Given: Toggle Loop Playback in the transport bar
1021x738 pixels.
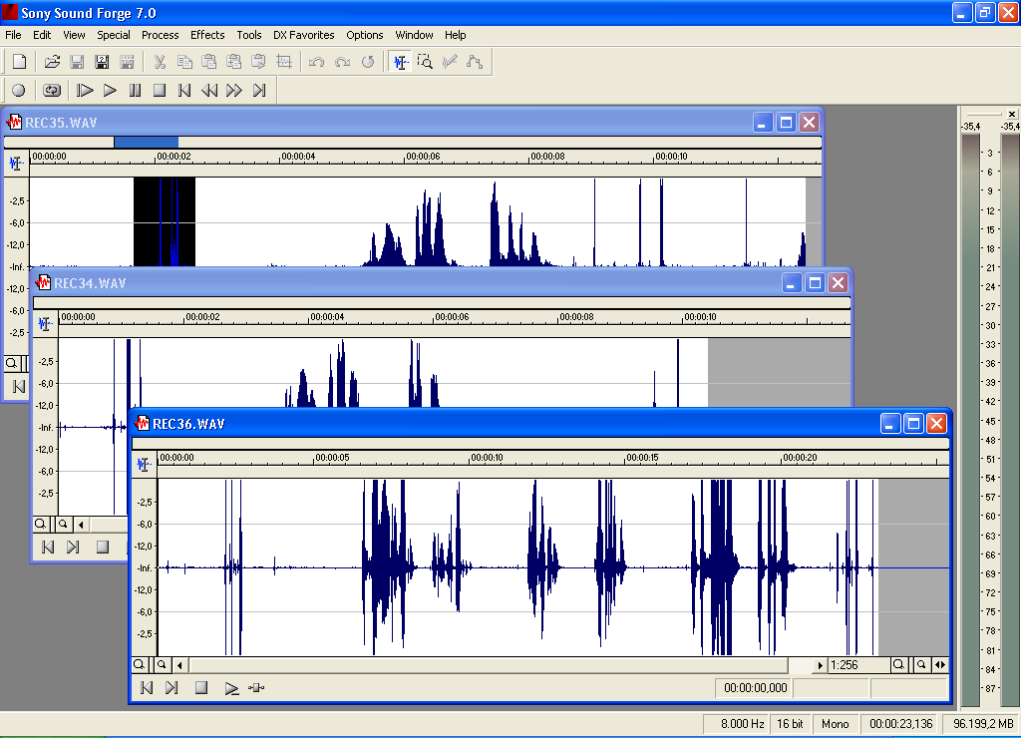Looking at the screenshot, I should tap(52, 91).
